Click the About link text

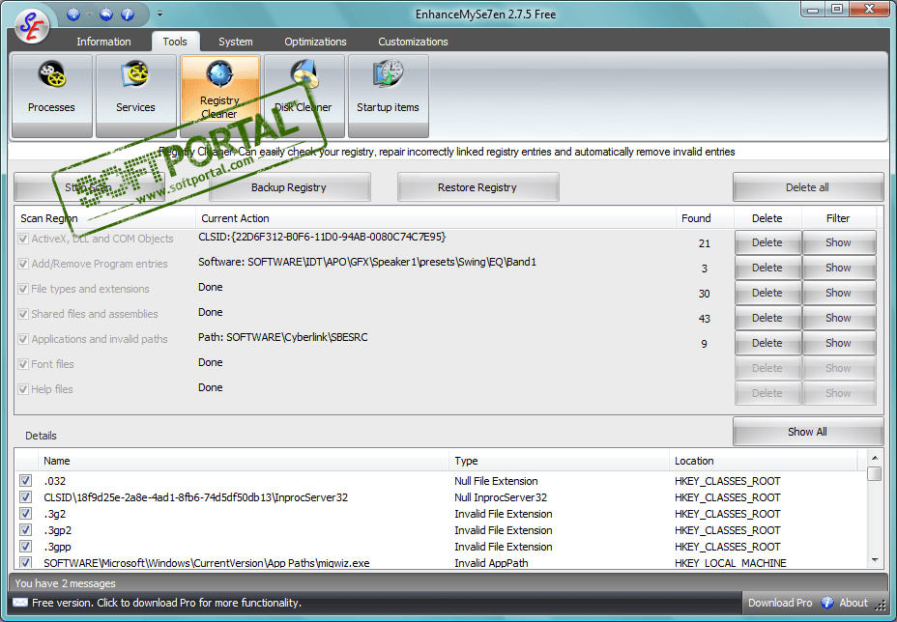pyautogui.click(x=853, y=603)
